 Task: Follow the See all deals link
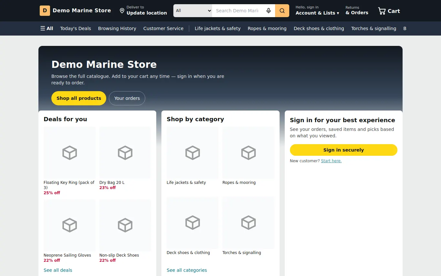[x=58, y=270]
